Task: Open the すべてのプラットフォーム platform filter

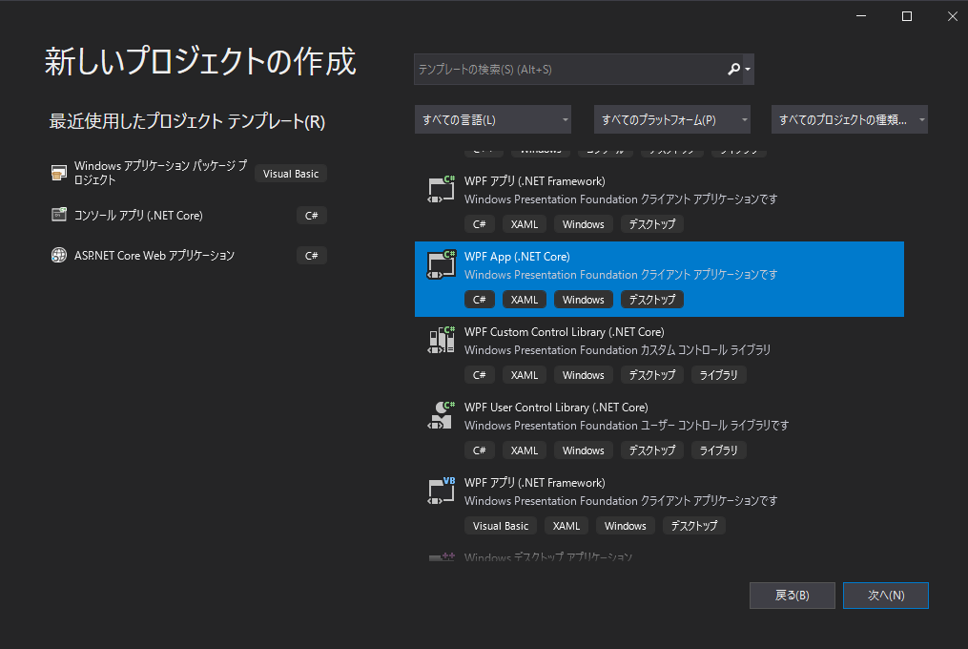Action: click(x=671, y=119)
